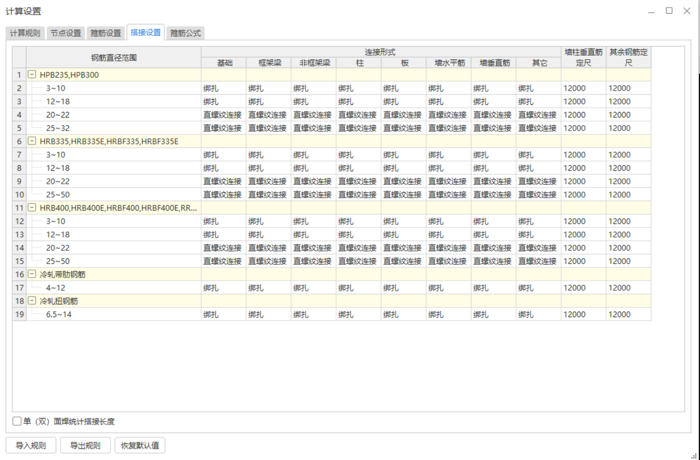Click 框架梁 cell 绑扎 in row 17
Image resolution: width=700 pixels, height=460 pixels.
(x=269, y=288)
